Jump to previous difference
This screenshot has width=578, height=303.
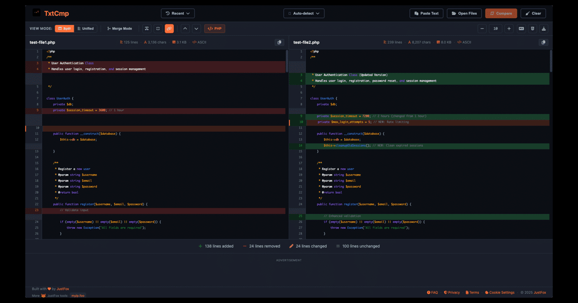(x=185, y=28)
